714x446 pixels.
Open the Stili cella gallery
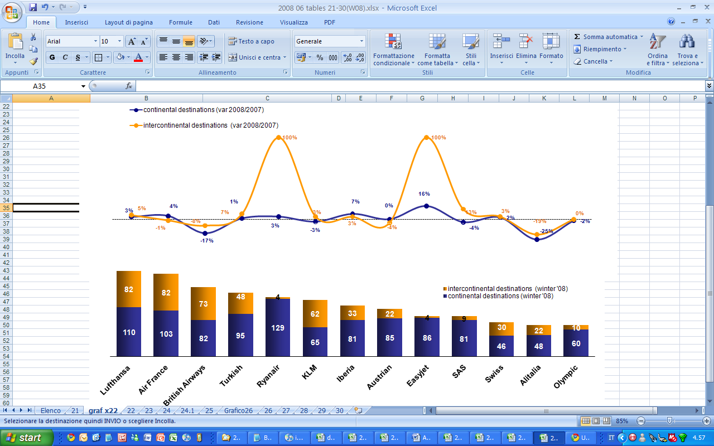pyautogui.click(x=471, y=49)
